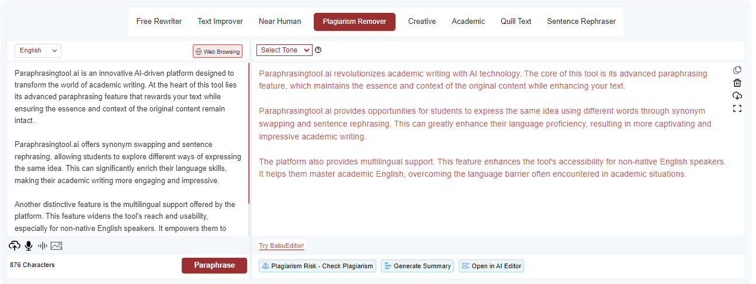Viewport: 756px width, 284px height.
Task: Click the audio waveform icon
Action: [43, 246]
